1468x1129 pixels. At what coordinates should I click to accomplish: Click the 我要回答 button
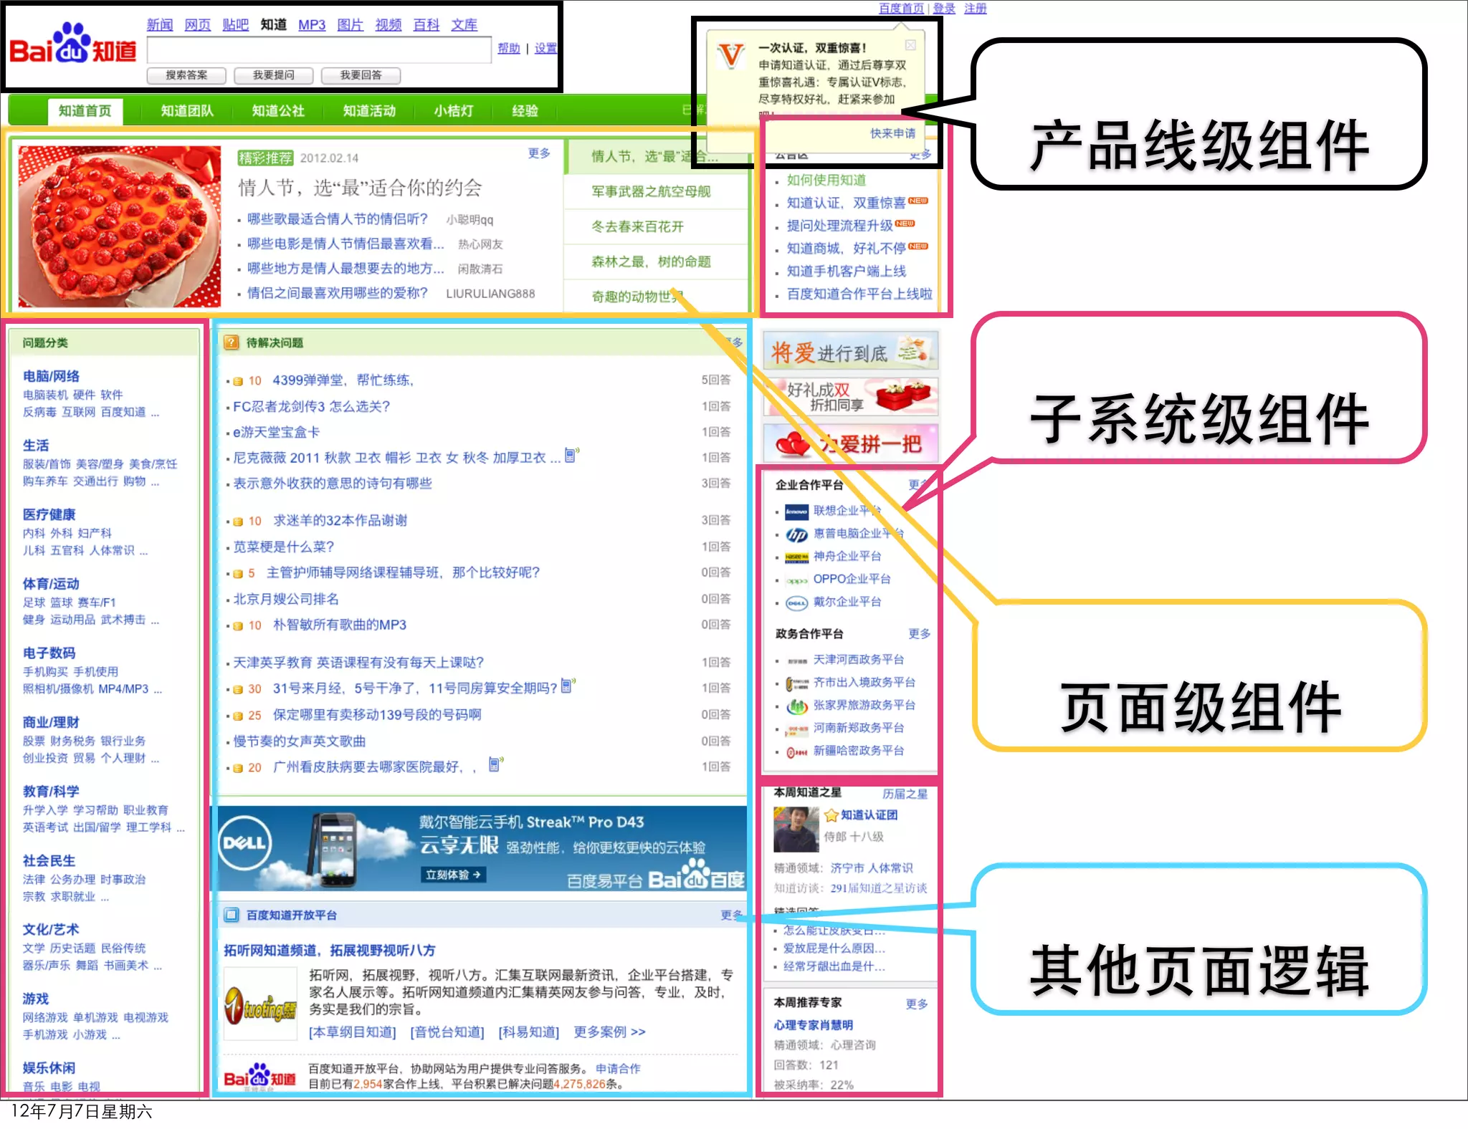361,75
